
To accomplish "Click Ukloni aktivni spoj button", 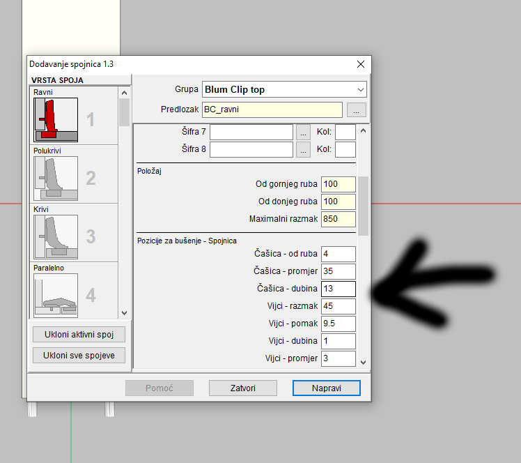I will pos(79,334).
